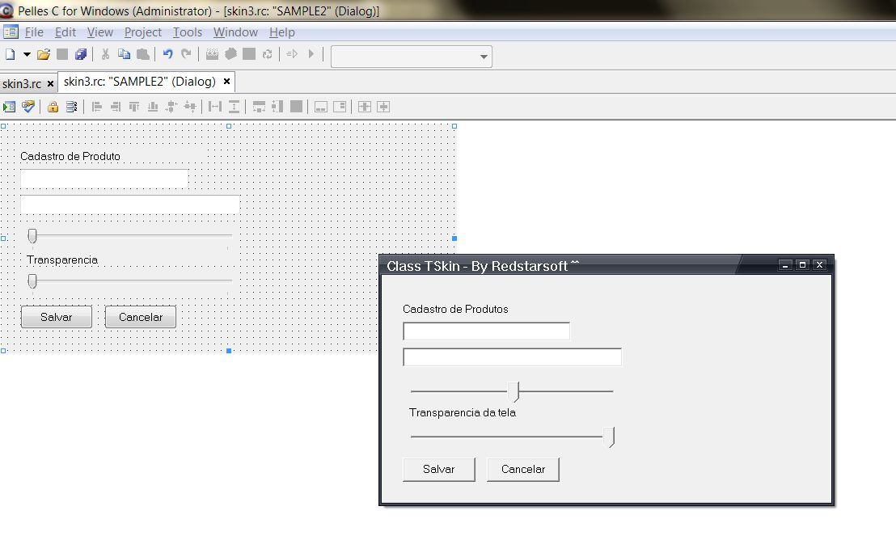The width and height of the screenshot is (896, 536).
Task: Click the Cut scissors icon
Action: pyautogui.click(x=105, y=54)
